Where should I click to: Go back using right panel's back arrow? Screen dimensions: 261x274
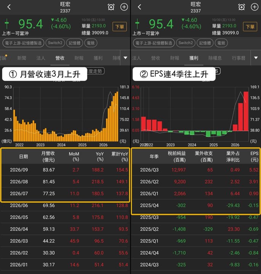(x=139, y=7)
